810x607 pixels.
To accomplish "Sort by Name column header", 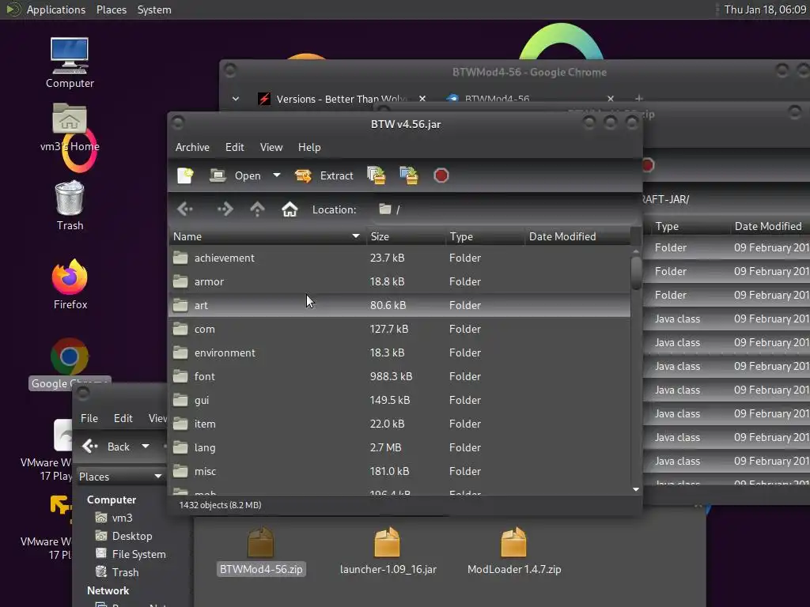I will tap(267, 236).
